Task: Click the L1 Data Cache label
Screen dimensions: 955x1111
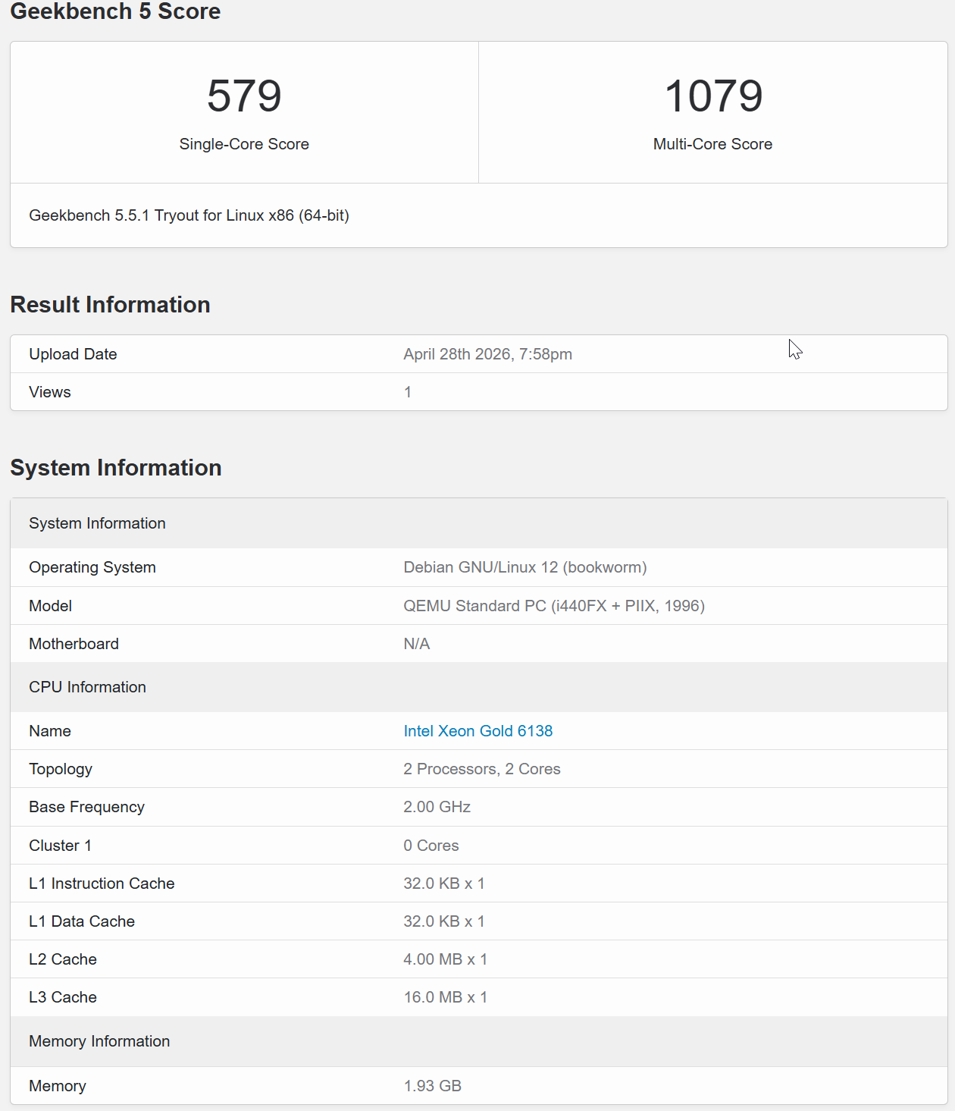Action: [x=82, y=921]
